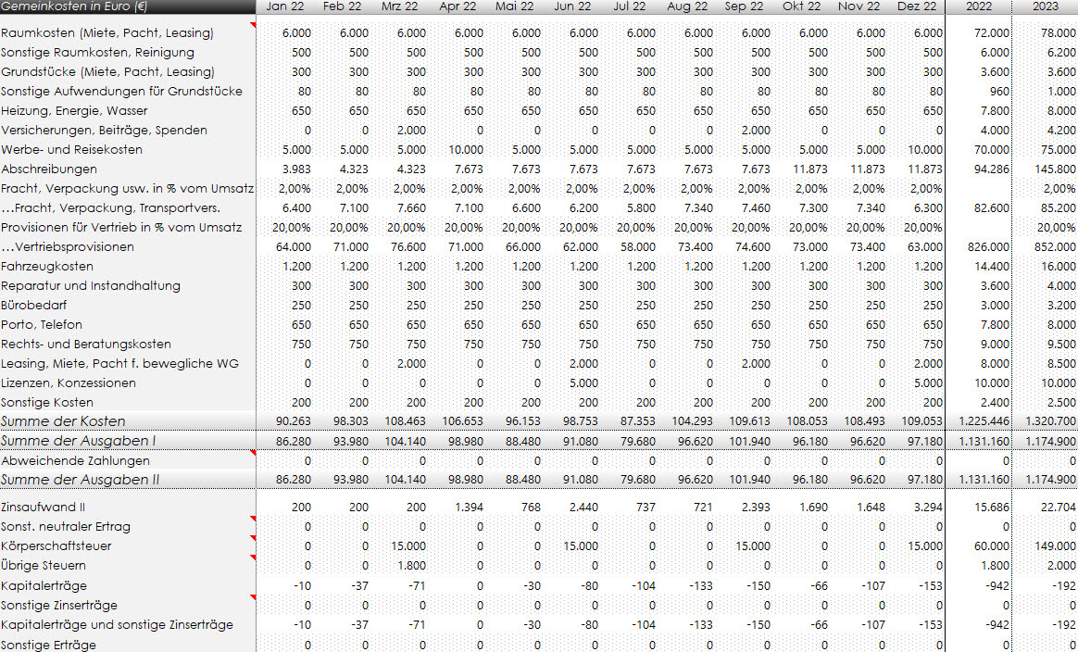The width and height of the screenshot is (1078, 652).
Task: Click Summe der Ausgaben I value for Mrz 22
Action: pyautogui.click(x=406, y=441)
